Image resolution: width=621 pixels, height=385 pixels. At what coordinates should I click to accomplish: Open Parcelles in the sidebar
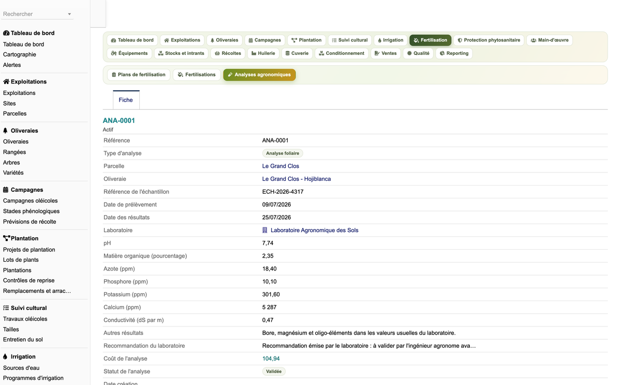click(14, 113)
